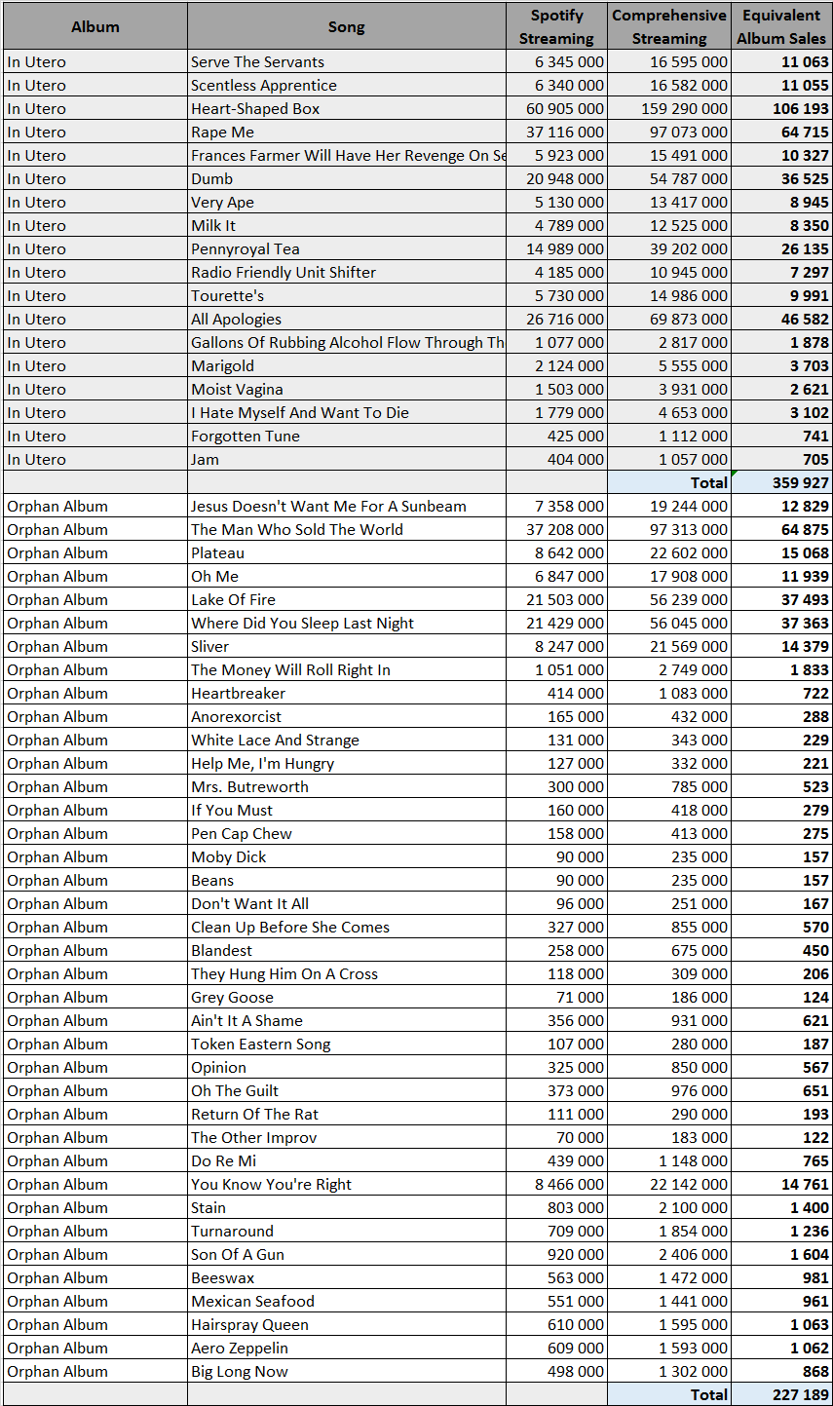The height and width of the screenshot is (1406, 833).
Task: Select the Heartbreaker song cell
Action: (x=346, y=693)
